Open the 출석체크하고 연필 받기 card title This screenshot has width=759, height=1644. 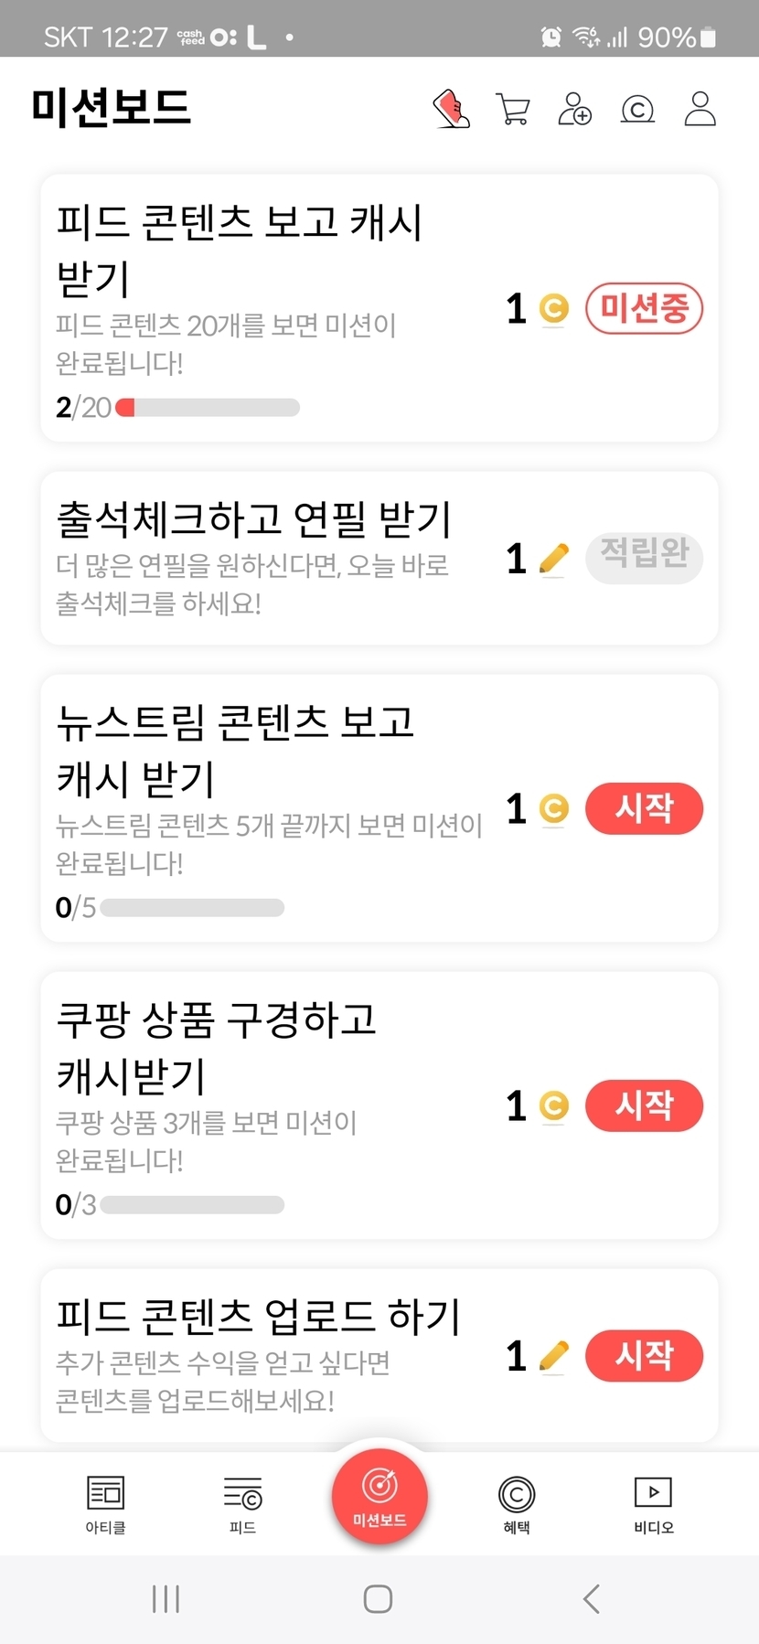click(x=254, y=519)
